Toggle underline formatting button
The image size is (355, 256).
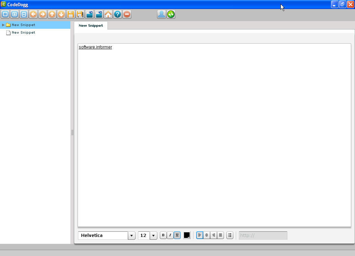177,236
